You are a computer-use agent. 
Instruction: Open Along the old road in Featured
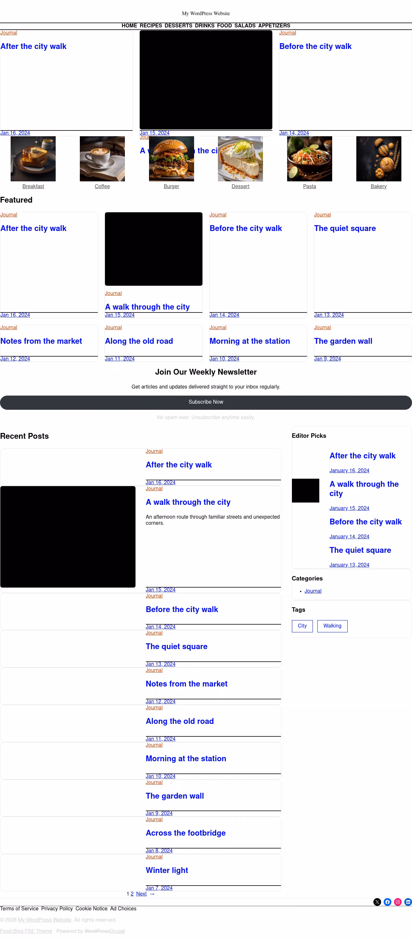[139, 341]
